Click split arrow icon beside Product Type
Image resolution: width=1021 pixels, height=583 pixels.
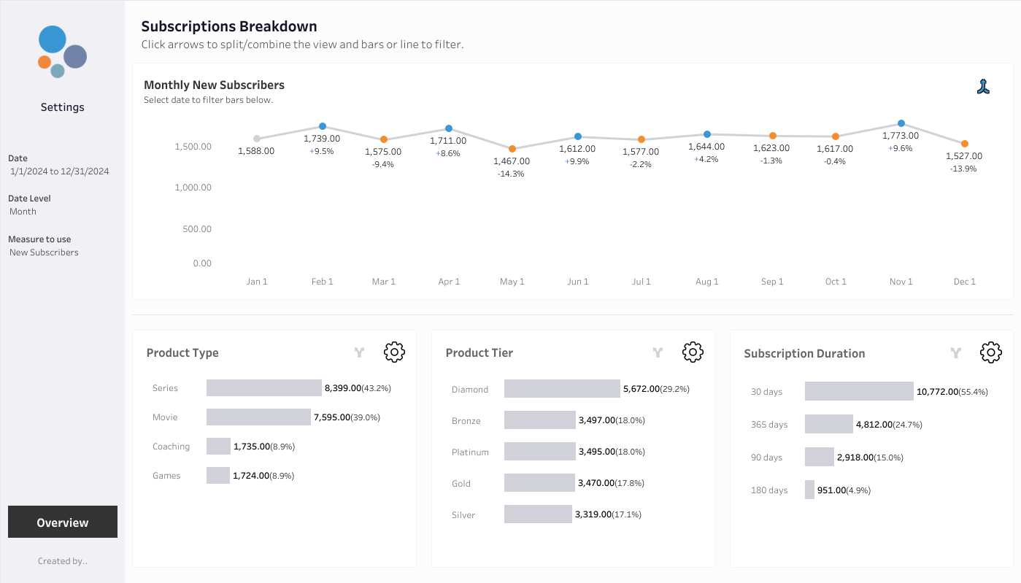tap(359, 353)
